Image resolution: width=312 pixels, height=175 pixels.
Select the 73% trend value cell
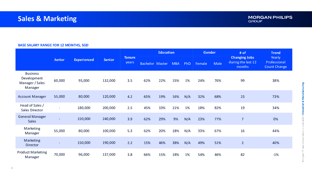click(275, 97)
